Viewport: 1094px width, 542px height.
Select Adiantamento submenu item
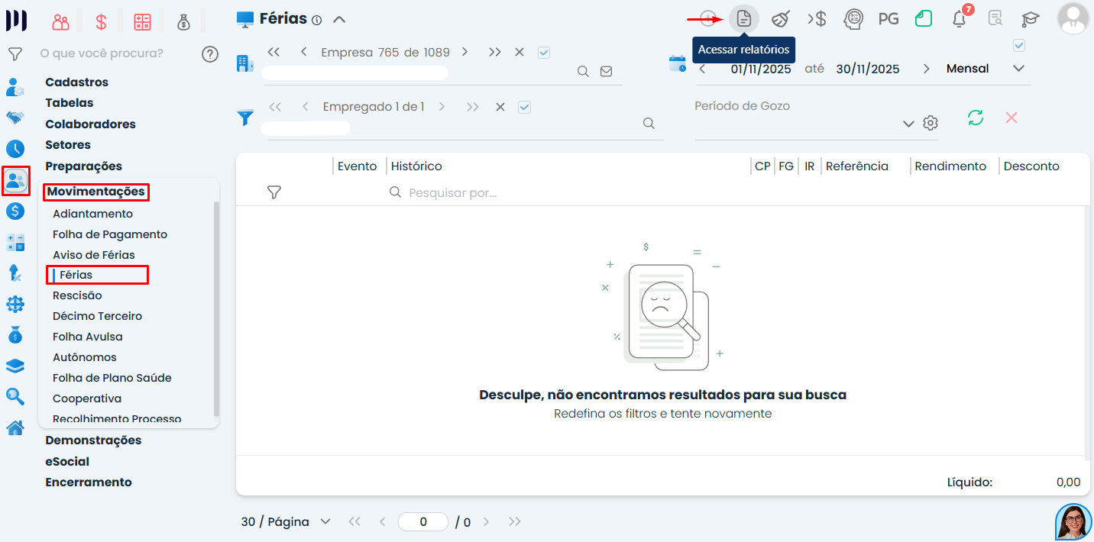click(x=92, y=214)
